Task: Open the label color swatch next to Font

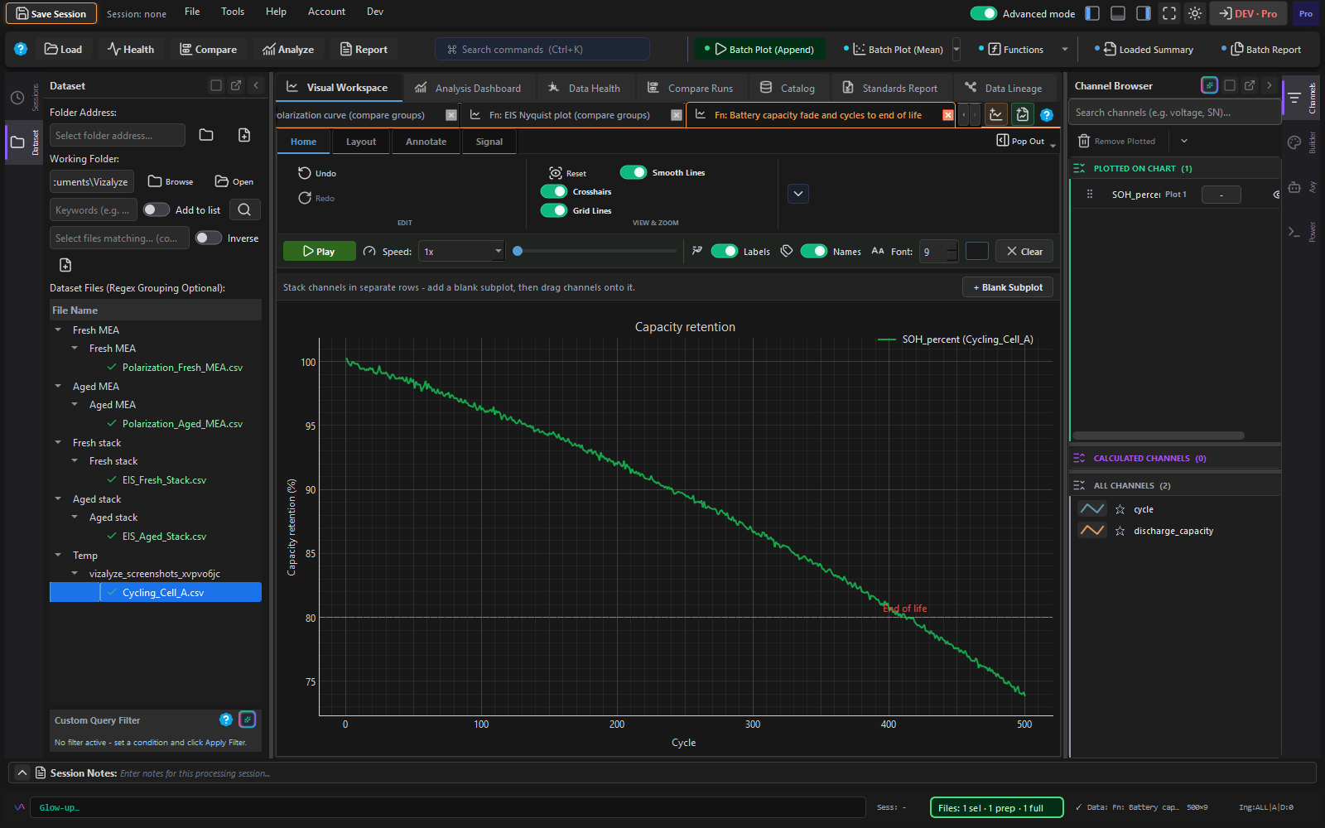Action: coord(977,251)
